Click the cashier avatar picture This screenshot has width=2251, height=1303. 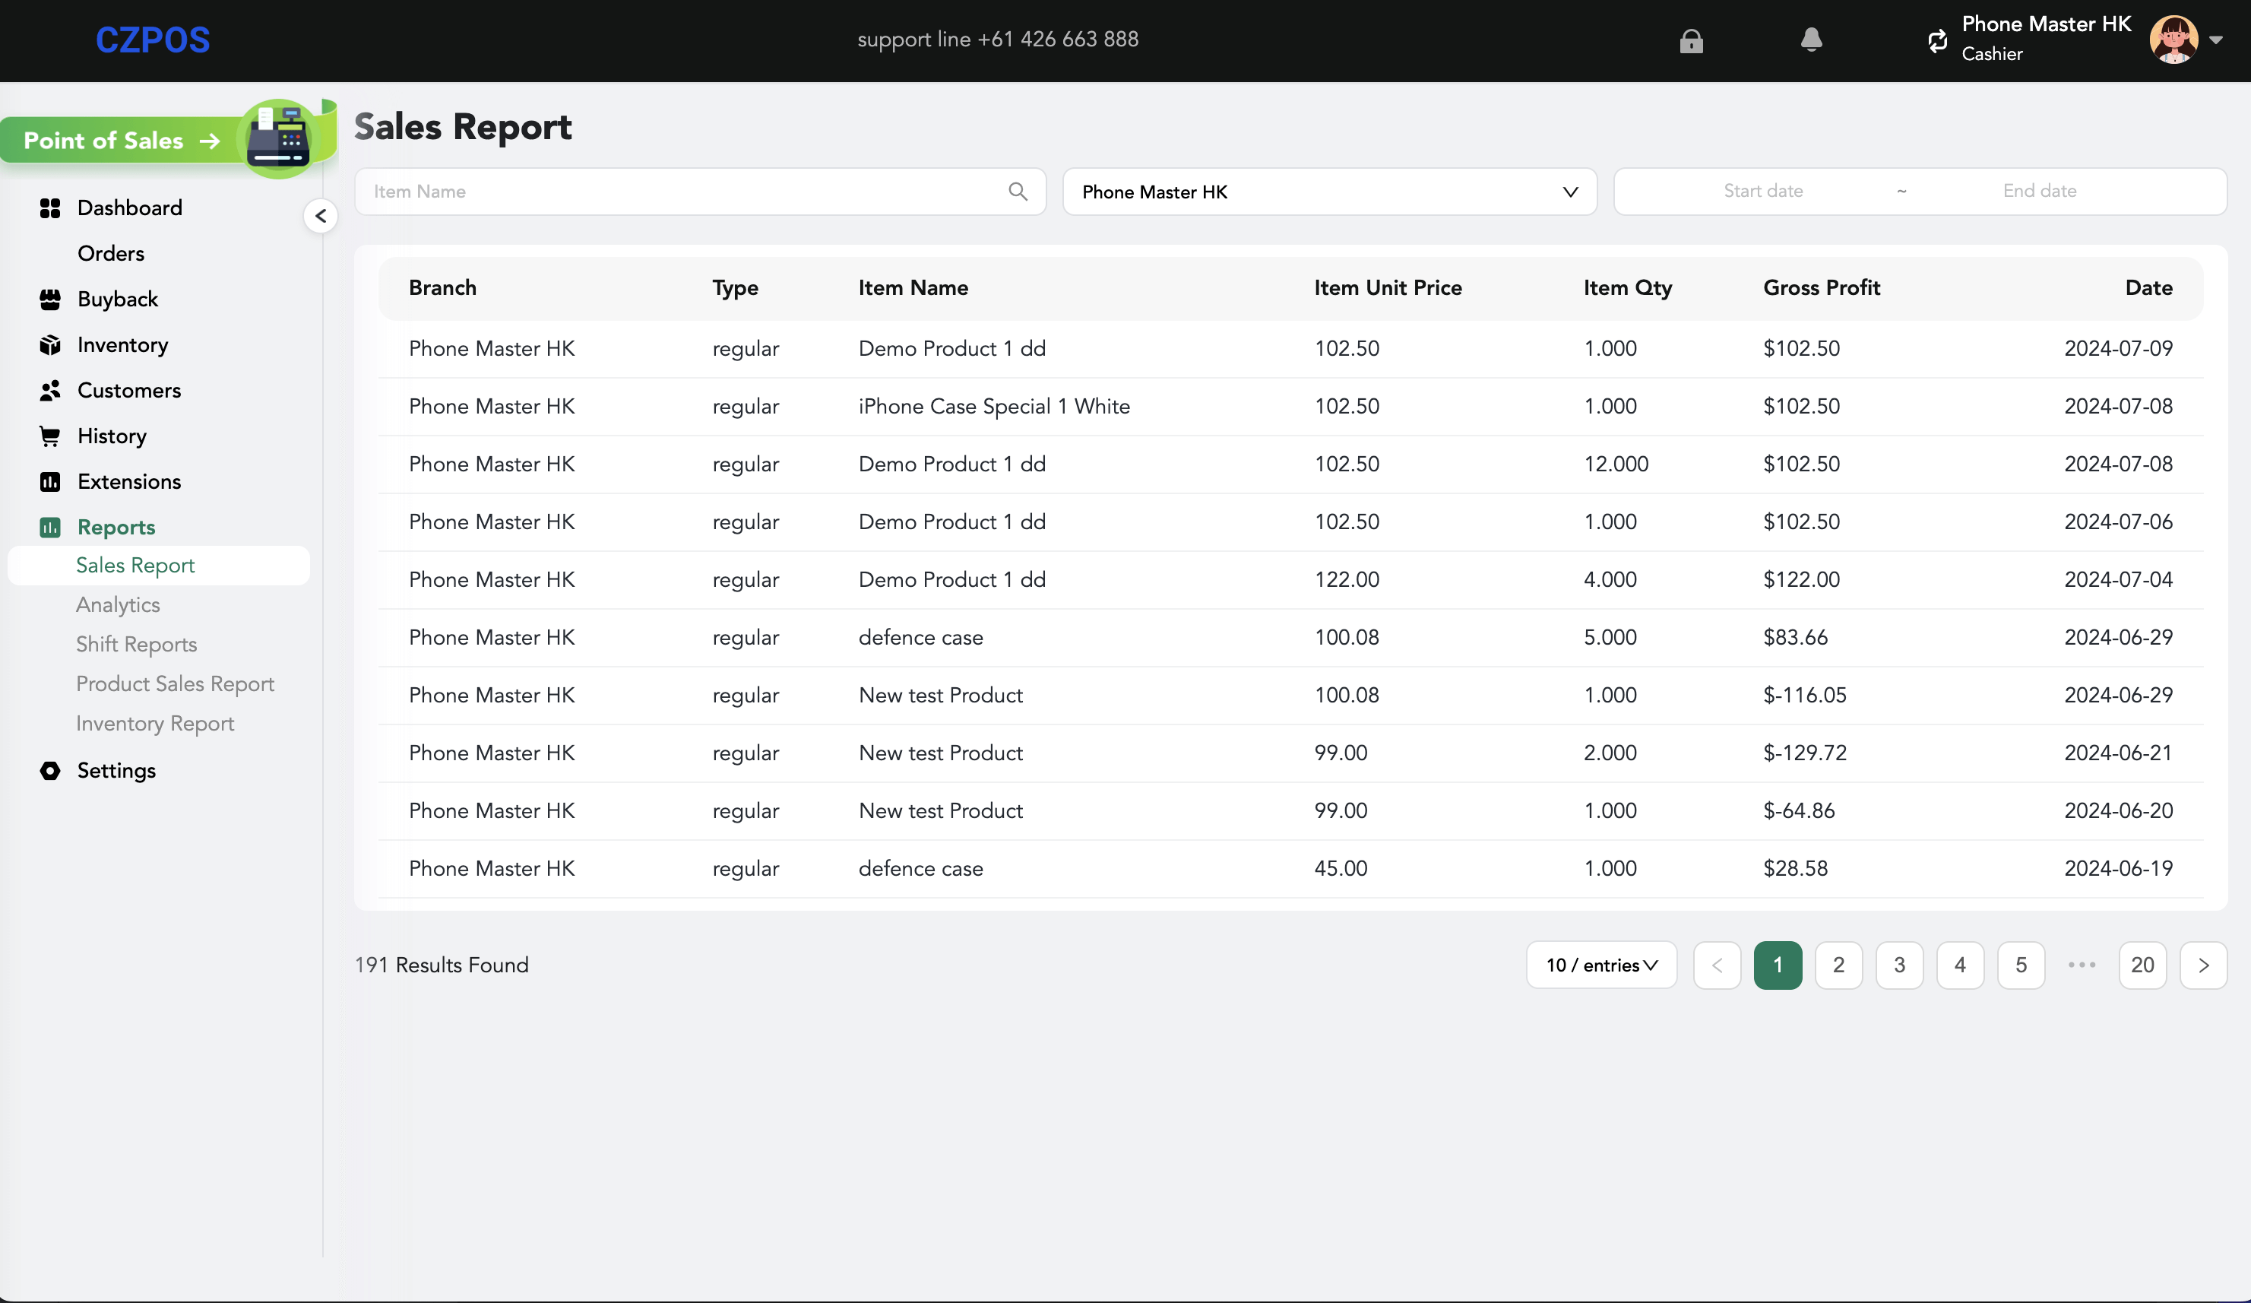[x=2173, y=40]
